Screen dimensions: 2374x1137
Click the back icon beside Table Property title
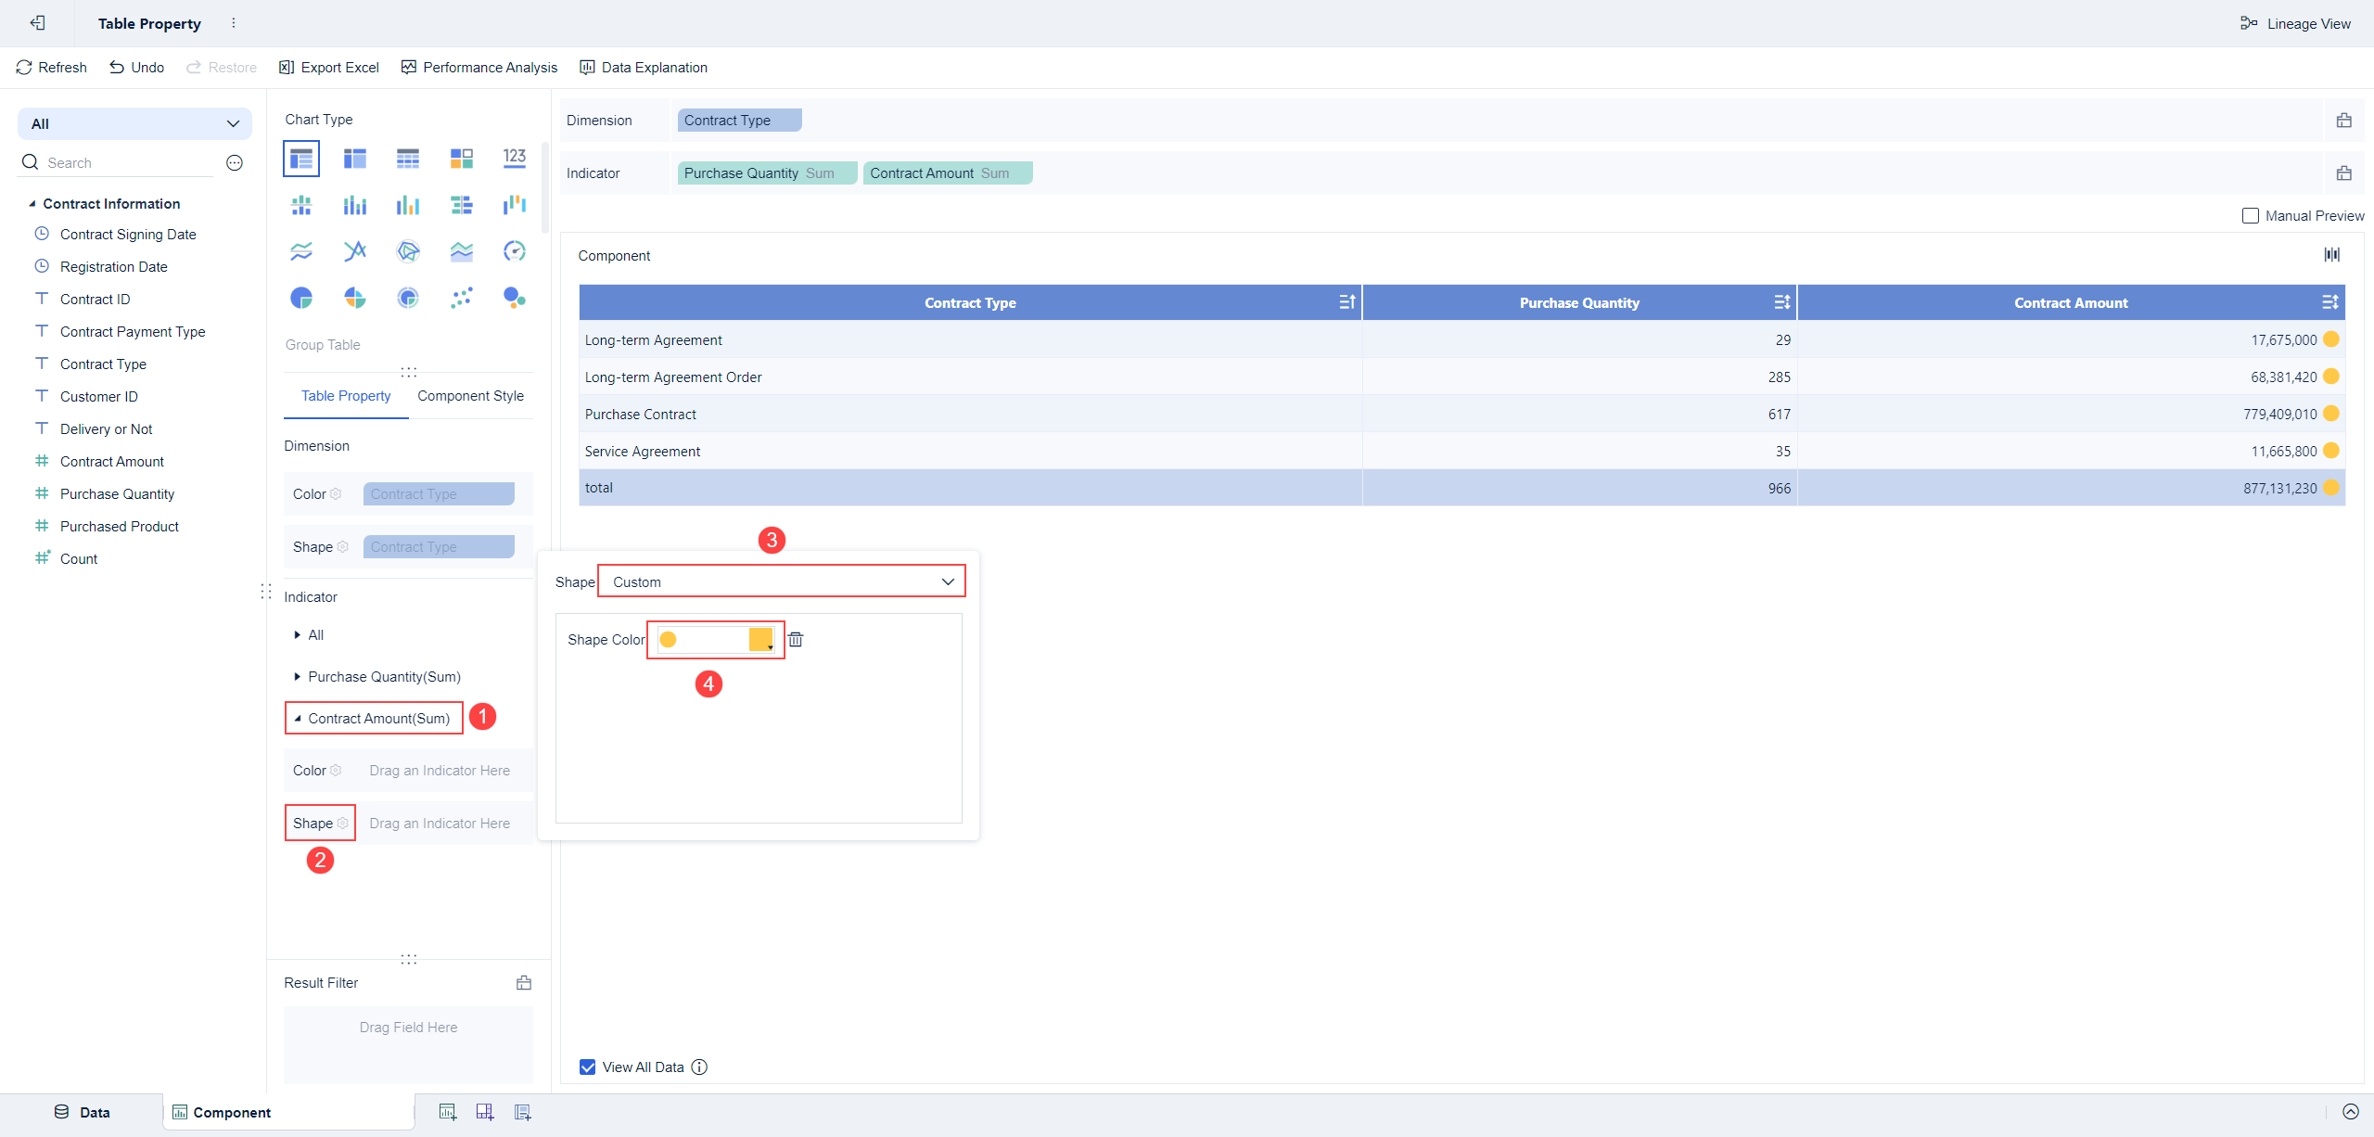(38, 23)
